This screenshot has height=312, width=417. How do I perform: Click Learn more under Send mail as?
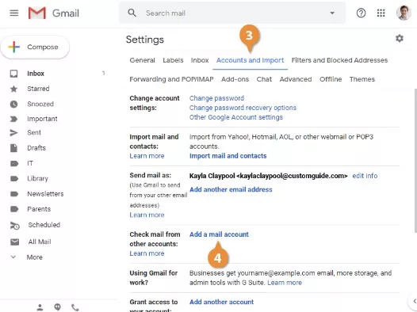point(147,215)
